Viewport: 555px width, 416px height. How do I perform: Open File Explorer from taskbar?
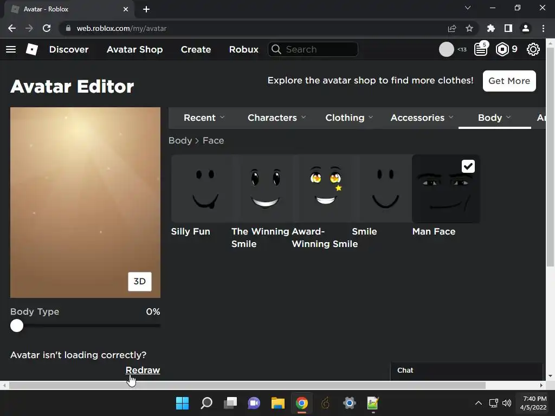[278, 403]
